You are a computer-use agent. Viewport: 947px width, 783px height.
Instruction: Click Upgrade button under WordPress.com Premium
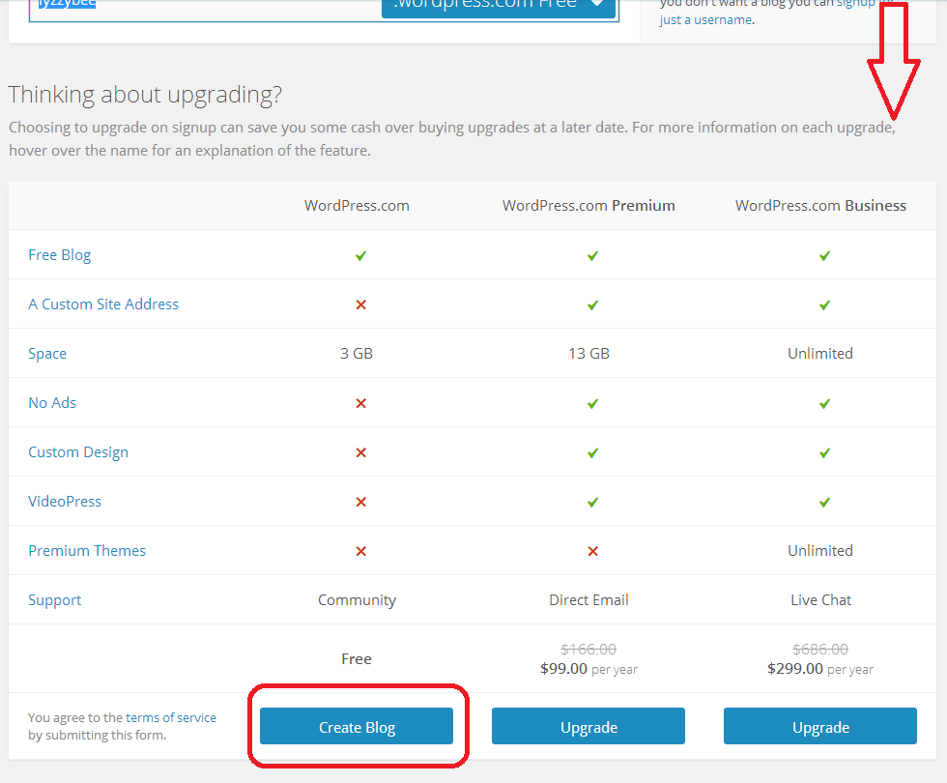588,727
